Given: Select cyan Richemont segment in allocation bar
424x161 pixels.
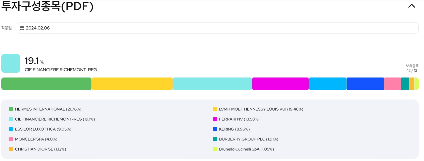Looking at the screenshot, I should (x=212, y=84).
